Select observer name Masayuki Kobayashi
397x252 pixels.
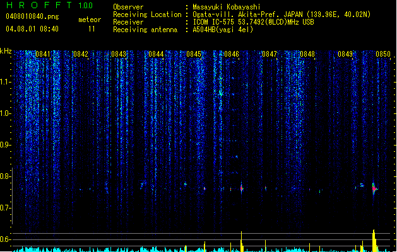pos(227,7)
